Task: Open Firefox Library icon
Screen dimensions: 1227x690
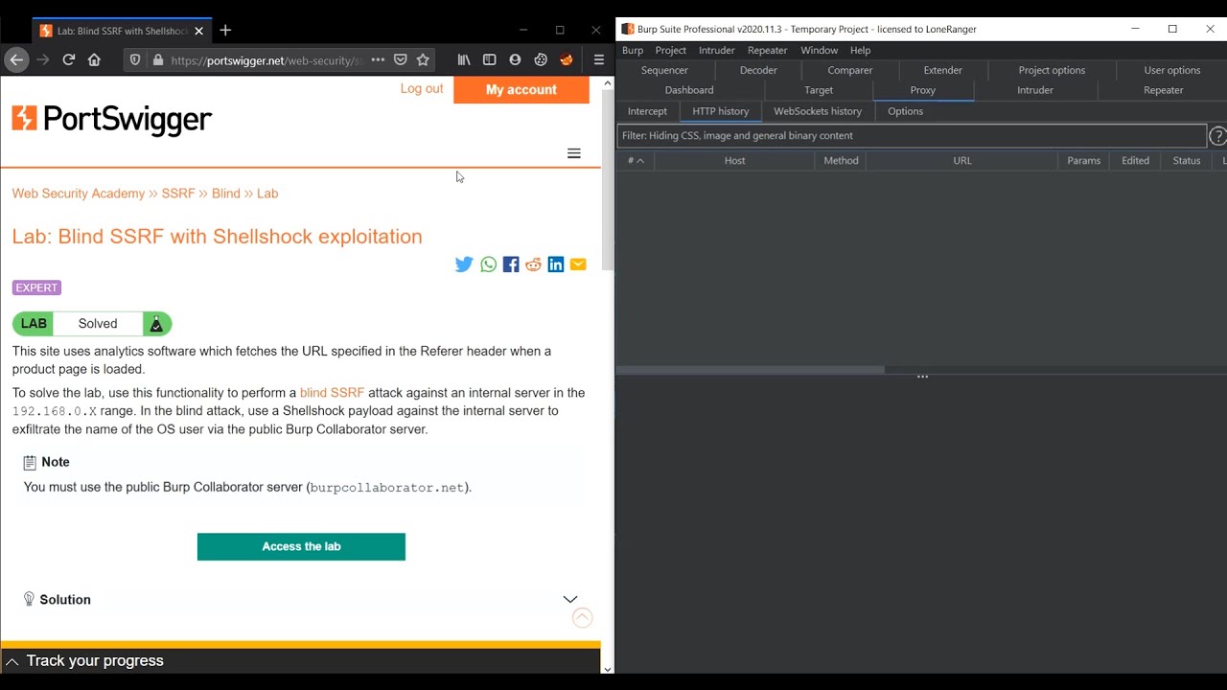Action: point(464,59)
